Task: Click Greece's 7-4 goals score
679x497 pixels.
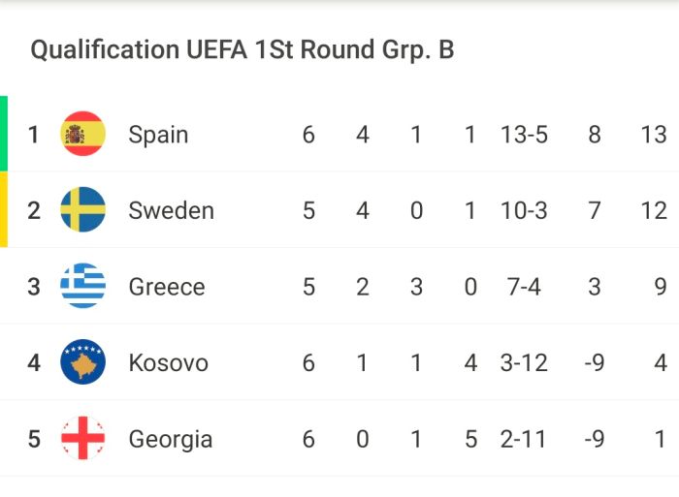Action: (x=524, y=287)
